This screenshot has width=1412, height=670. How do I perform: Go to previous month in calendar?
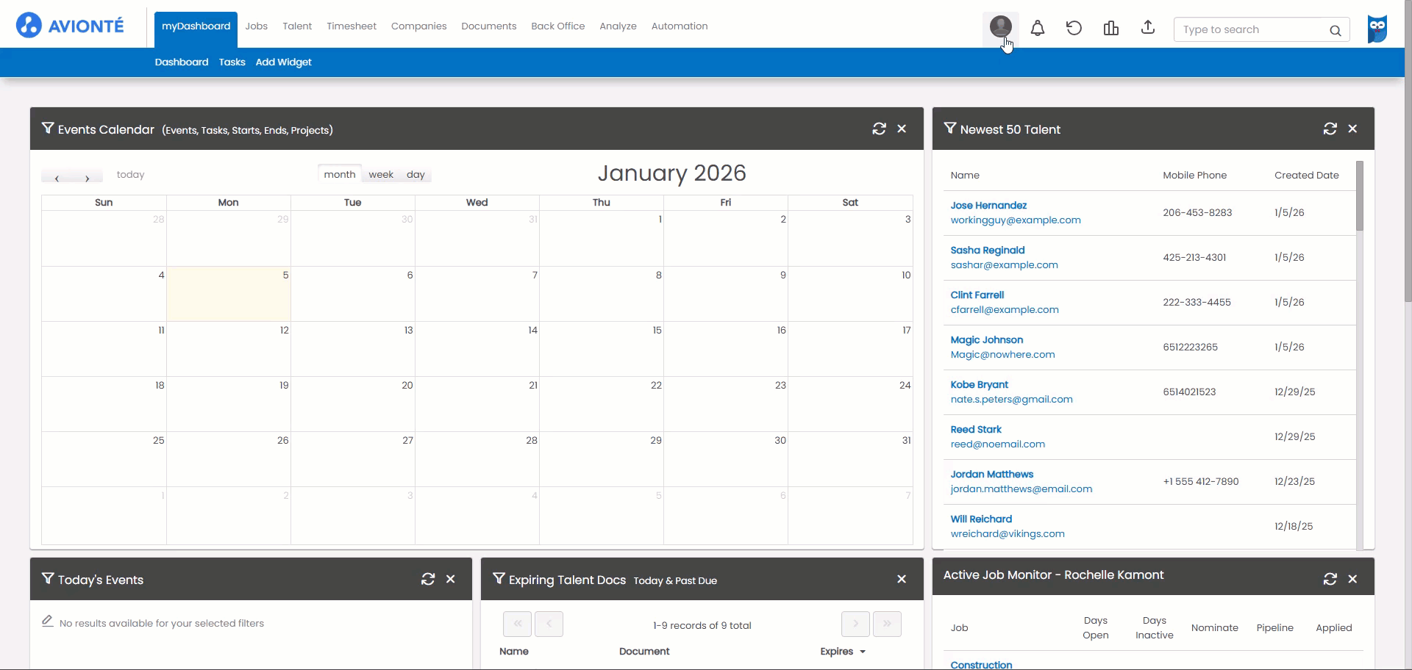pos(57,176)
